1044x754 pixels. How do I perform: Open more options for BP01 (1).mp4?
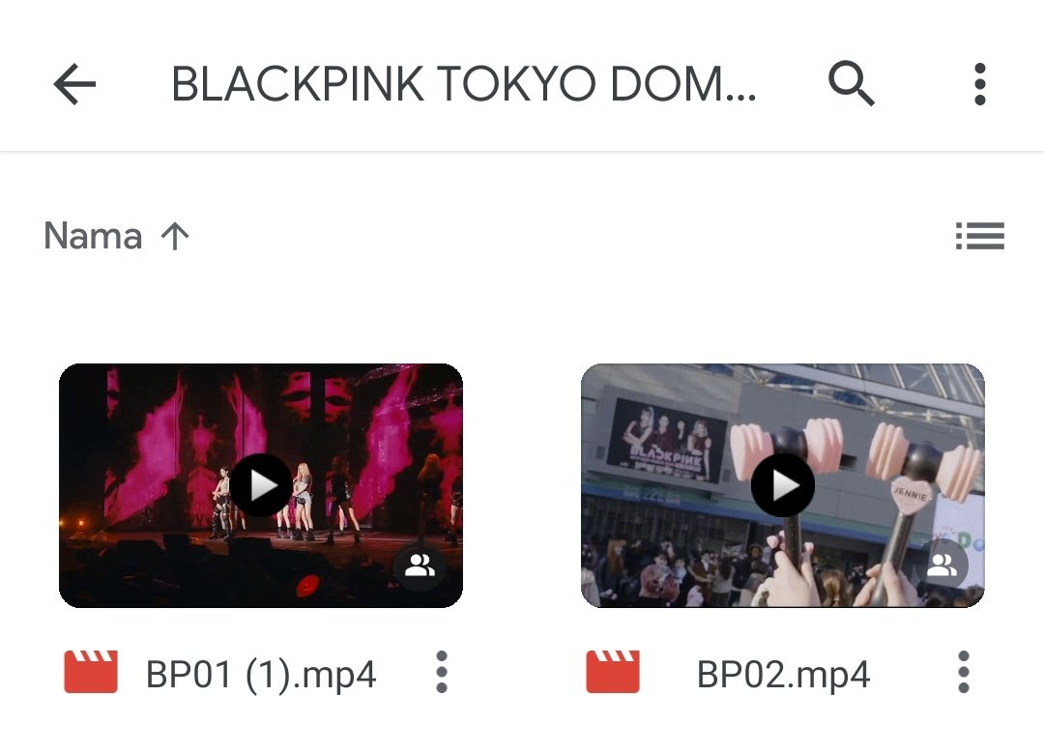(x=442, y=673)
